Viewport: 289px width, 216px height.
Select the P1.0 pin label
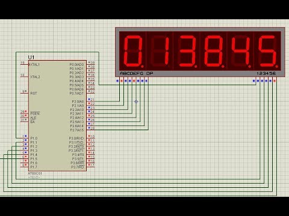pyautogui.click(x=34, y=138)
